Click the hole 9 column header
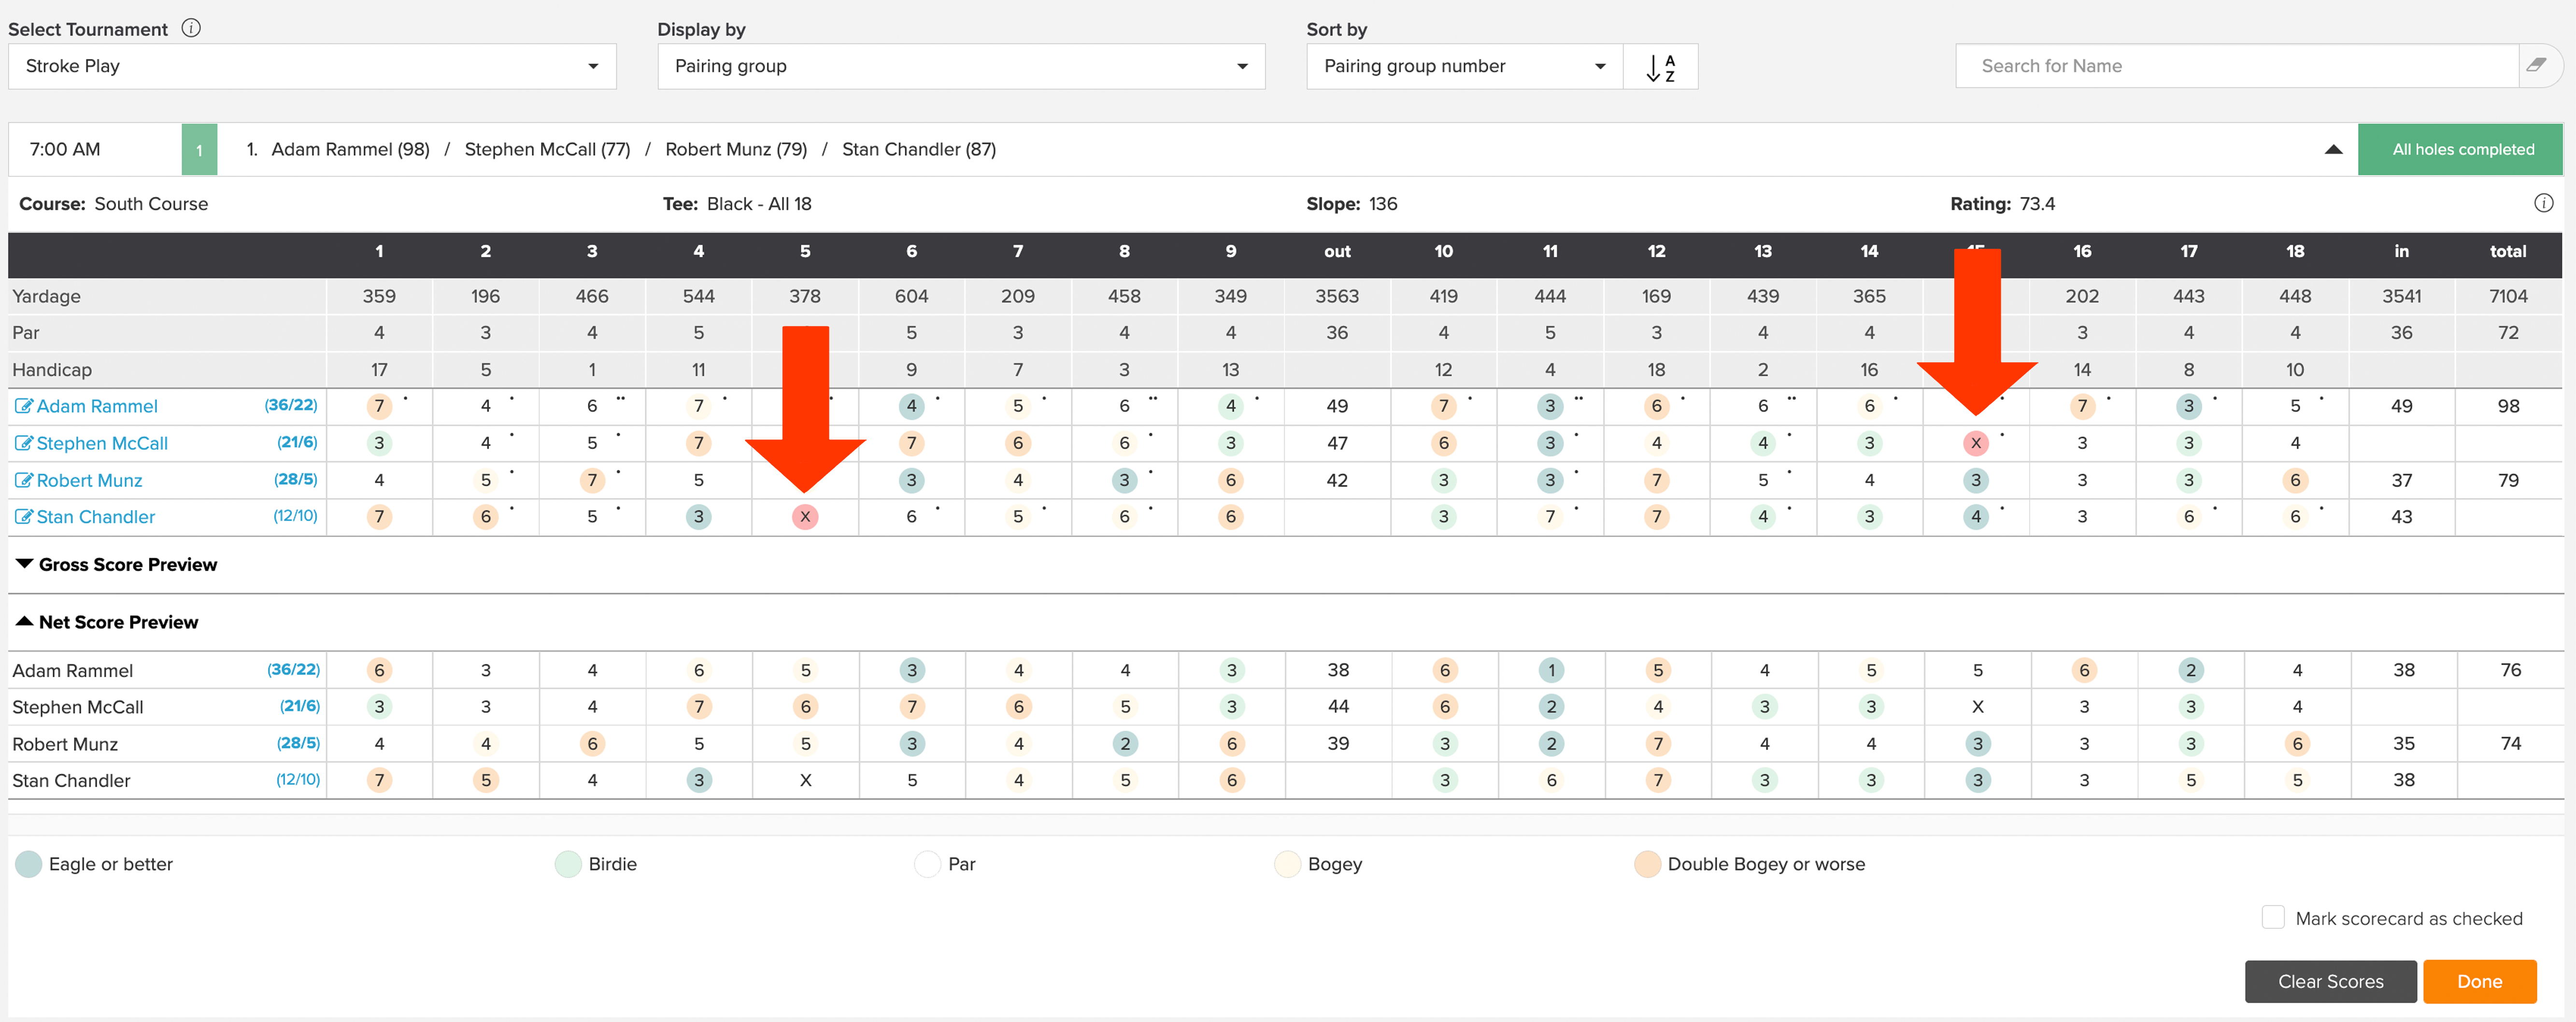 [1230, 252]
